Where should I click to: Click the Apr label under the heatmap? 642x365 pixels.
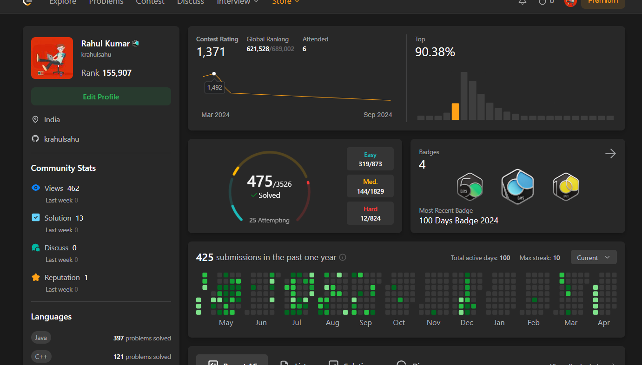pos(604,323)
